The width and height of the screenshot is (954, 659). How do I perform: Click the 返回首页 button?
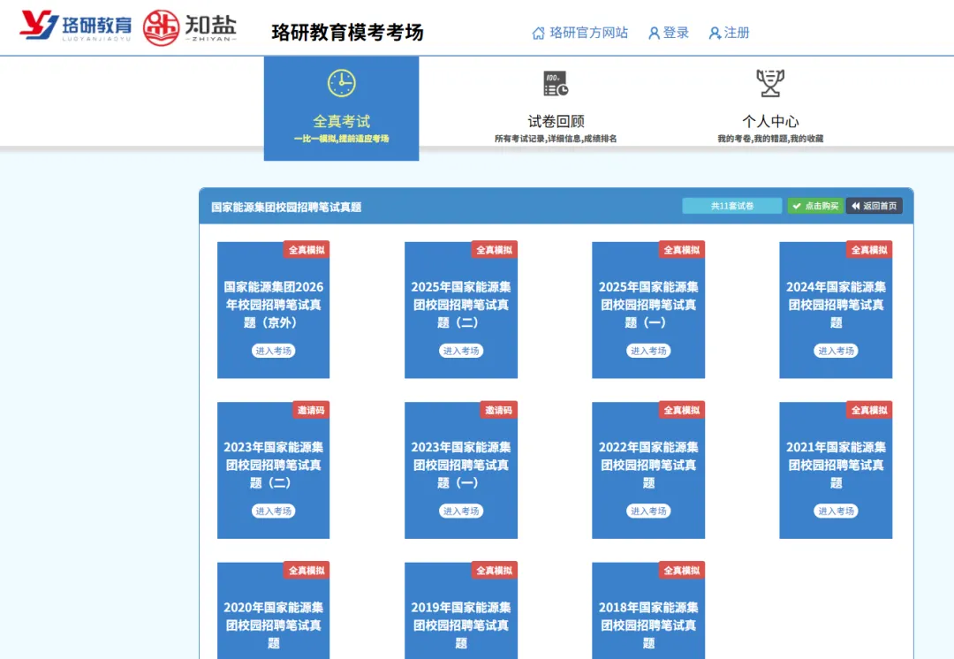874,207
